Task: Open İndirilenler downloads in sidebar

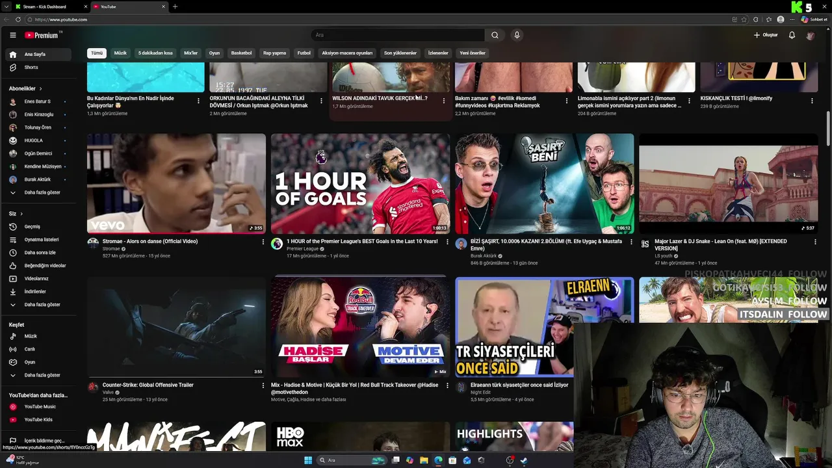Action: pyautogui.click(x=39, y=292)
